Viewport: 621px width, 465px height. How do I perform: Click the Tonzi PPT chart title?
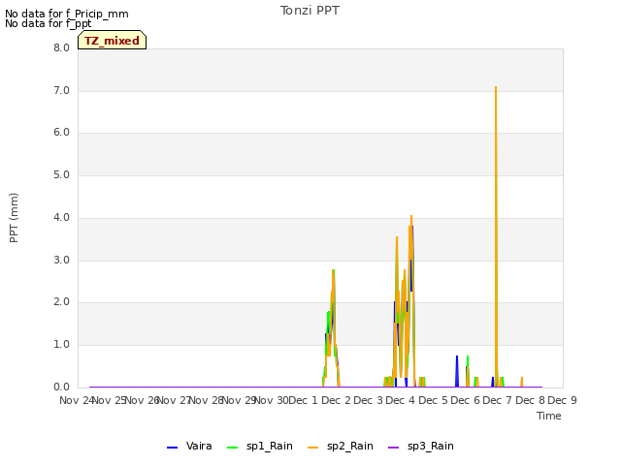tap(310, 11)
